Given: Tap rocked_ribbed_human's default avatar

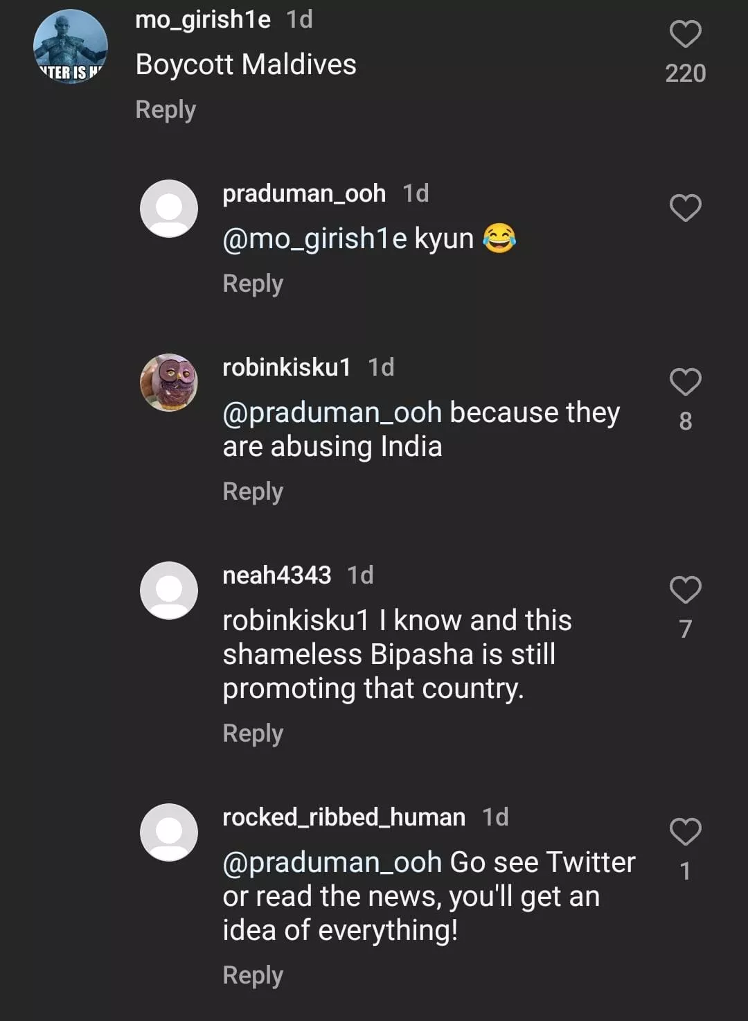Looking at the screenshot, I should pos(169,832).
